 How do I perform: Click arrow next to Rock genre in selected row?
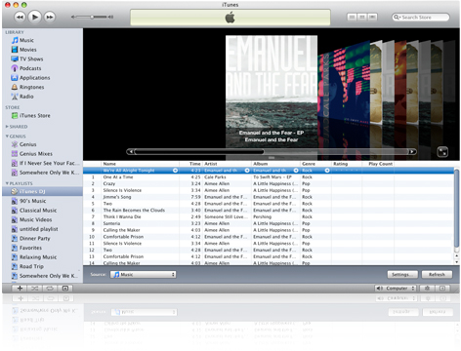click(327, 171)
